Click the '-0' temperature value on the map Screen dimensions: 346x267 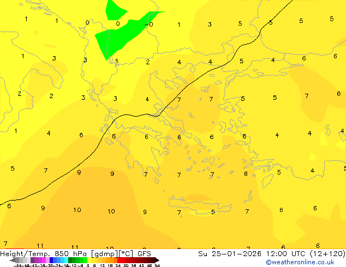click(149, 24)
